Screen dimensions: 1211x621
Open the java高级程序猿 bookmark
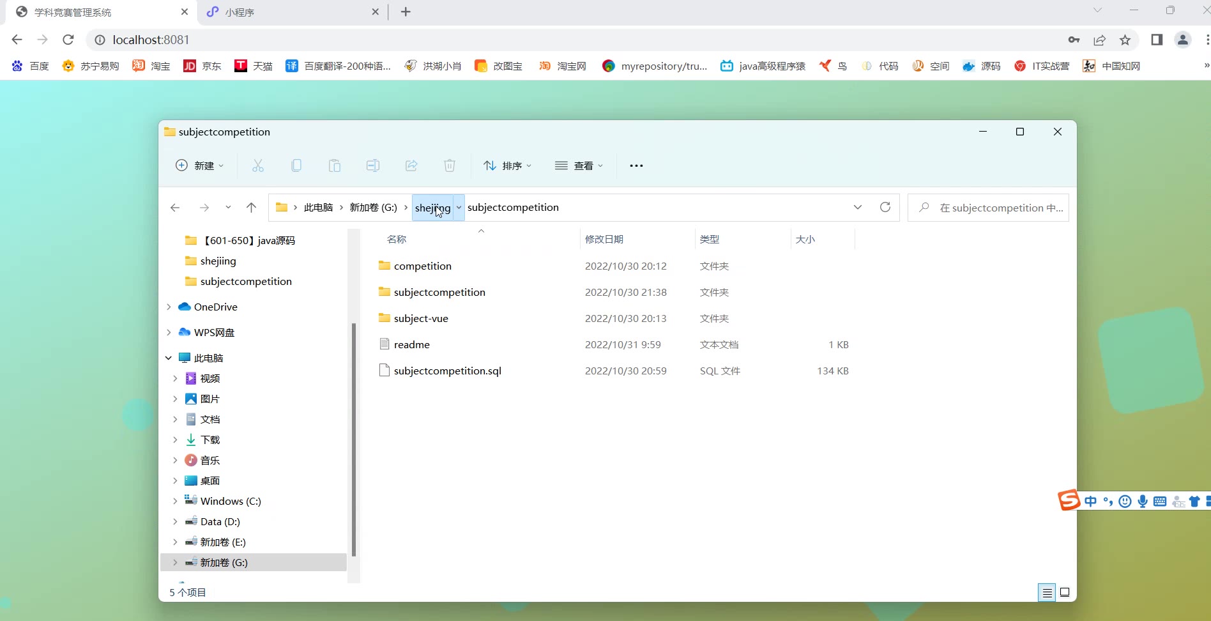coord(763,66)
